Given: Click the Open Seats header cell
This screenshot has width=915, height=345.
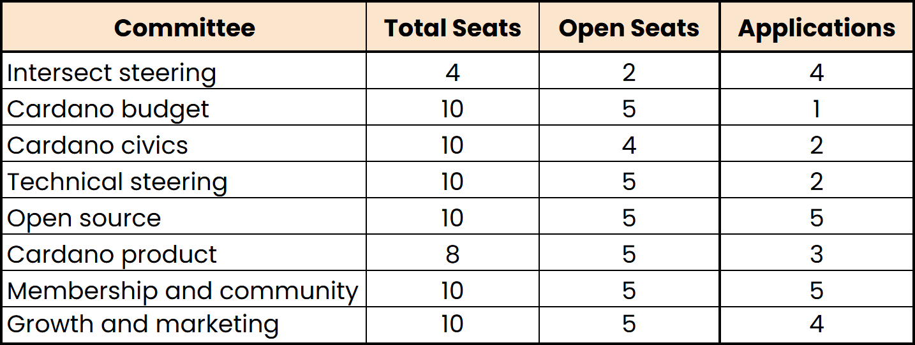Looking at the screenshot, I should [629, 28].
